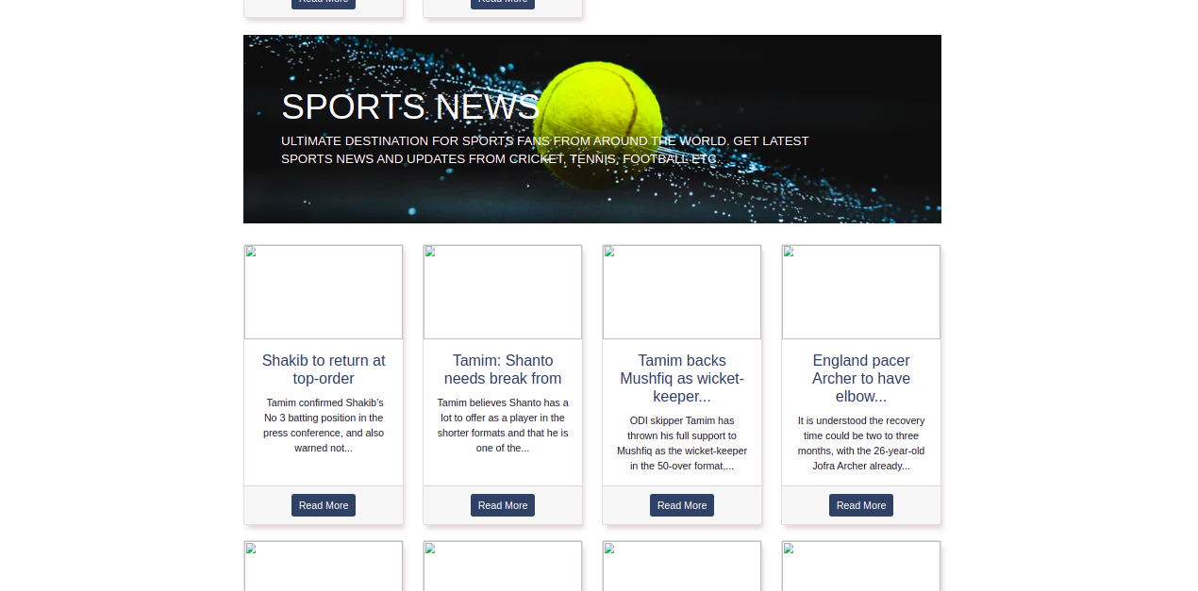Open the 'Shakib to return at top-order' headline
Image resolution: width=1198 pixels, height=591 pixels.
(x=324, y=369)
